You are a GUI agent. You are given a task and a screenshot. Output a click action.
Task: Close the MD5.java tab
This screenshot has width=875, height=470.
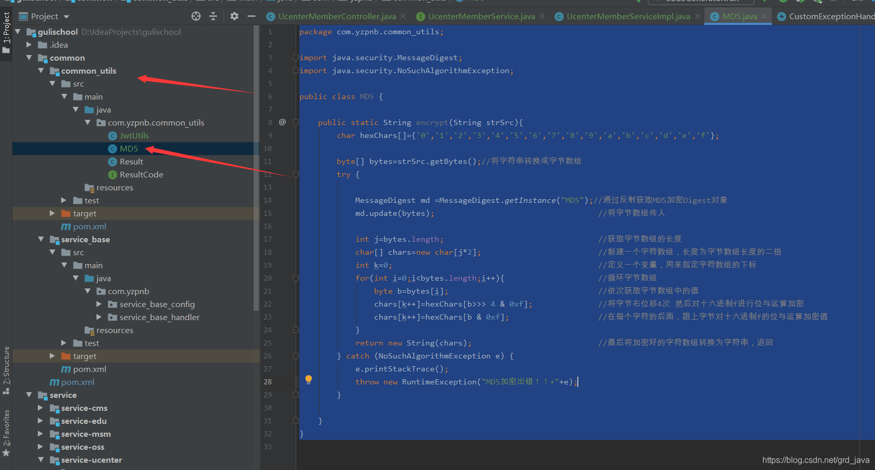[764, 16]
